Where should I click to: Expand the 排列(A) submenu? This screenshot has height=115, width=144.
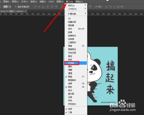[x=76, y=6]
